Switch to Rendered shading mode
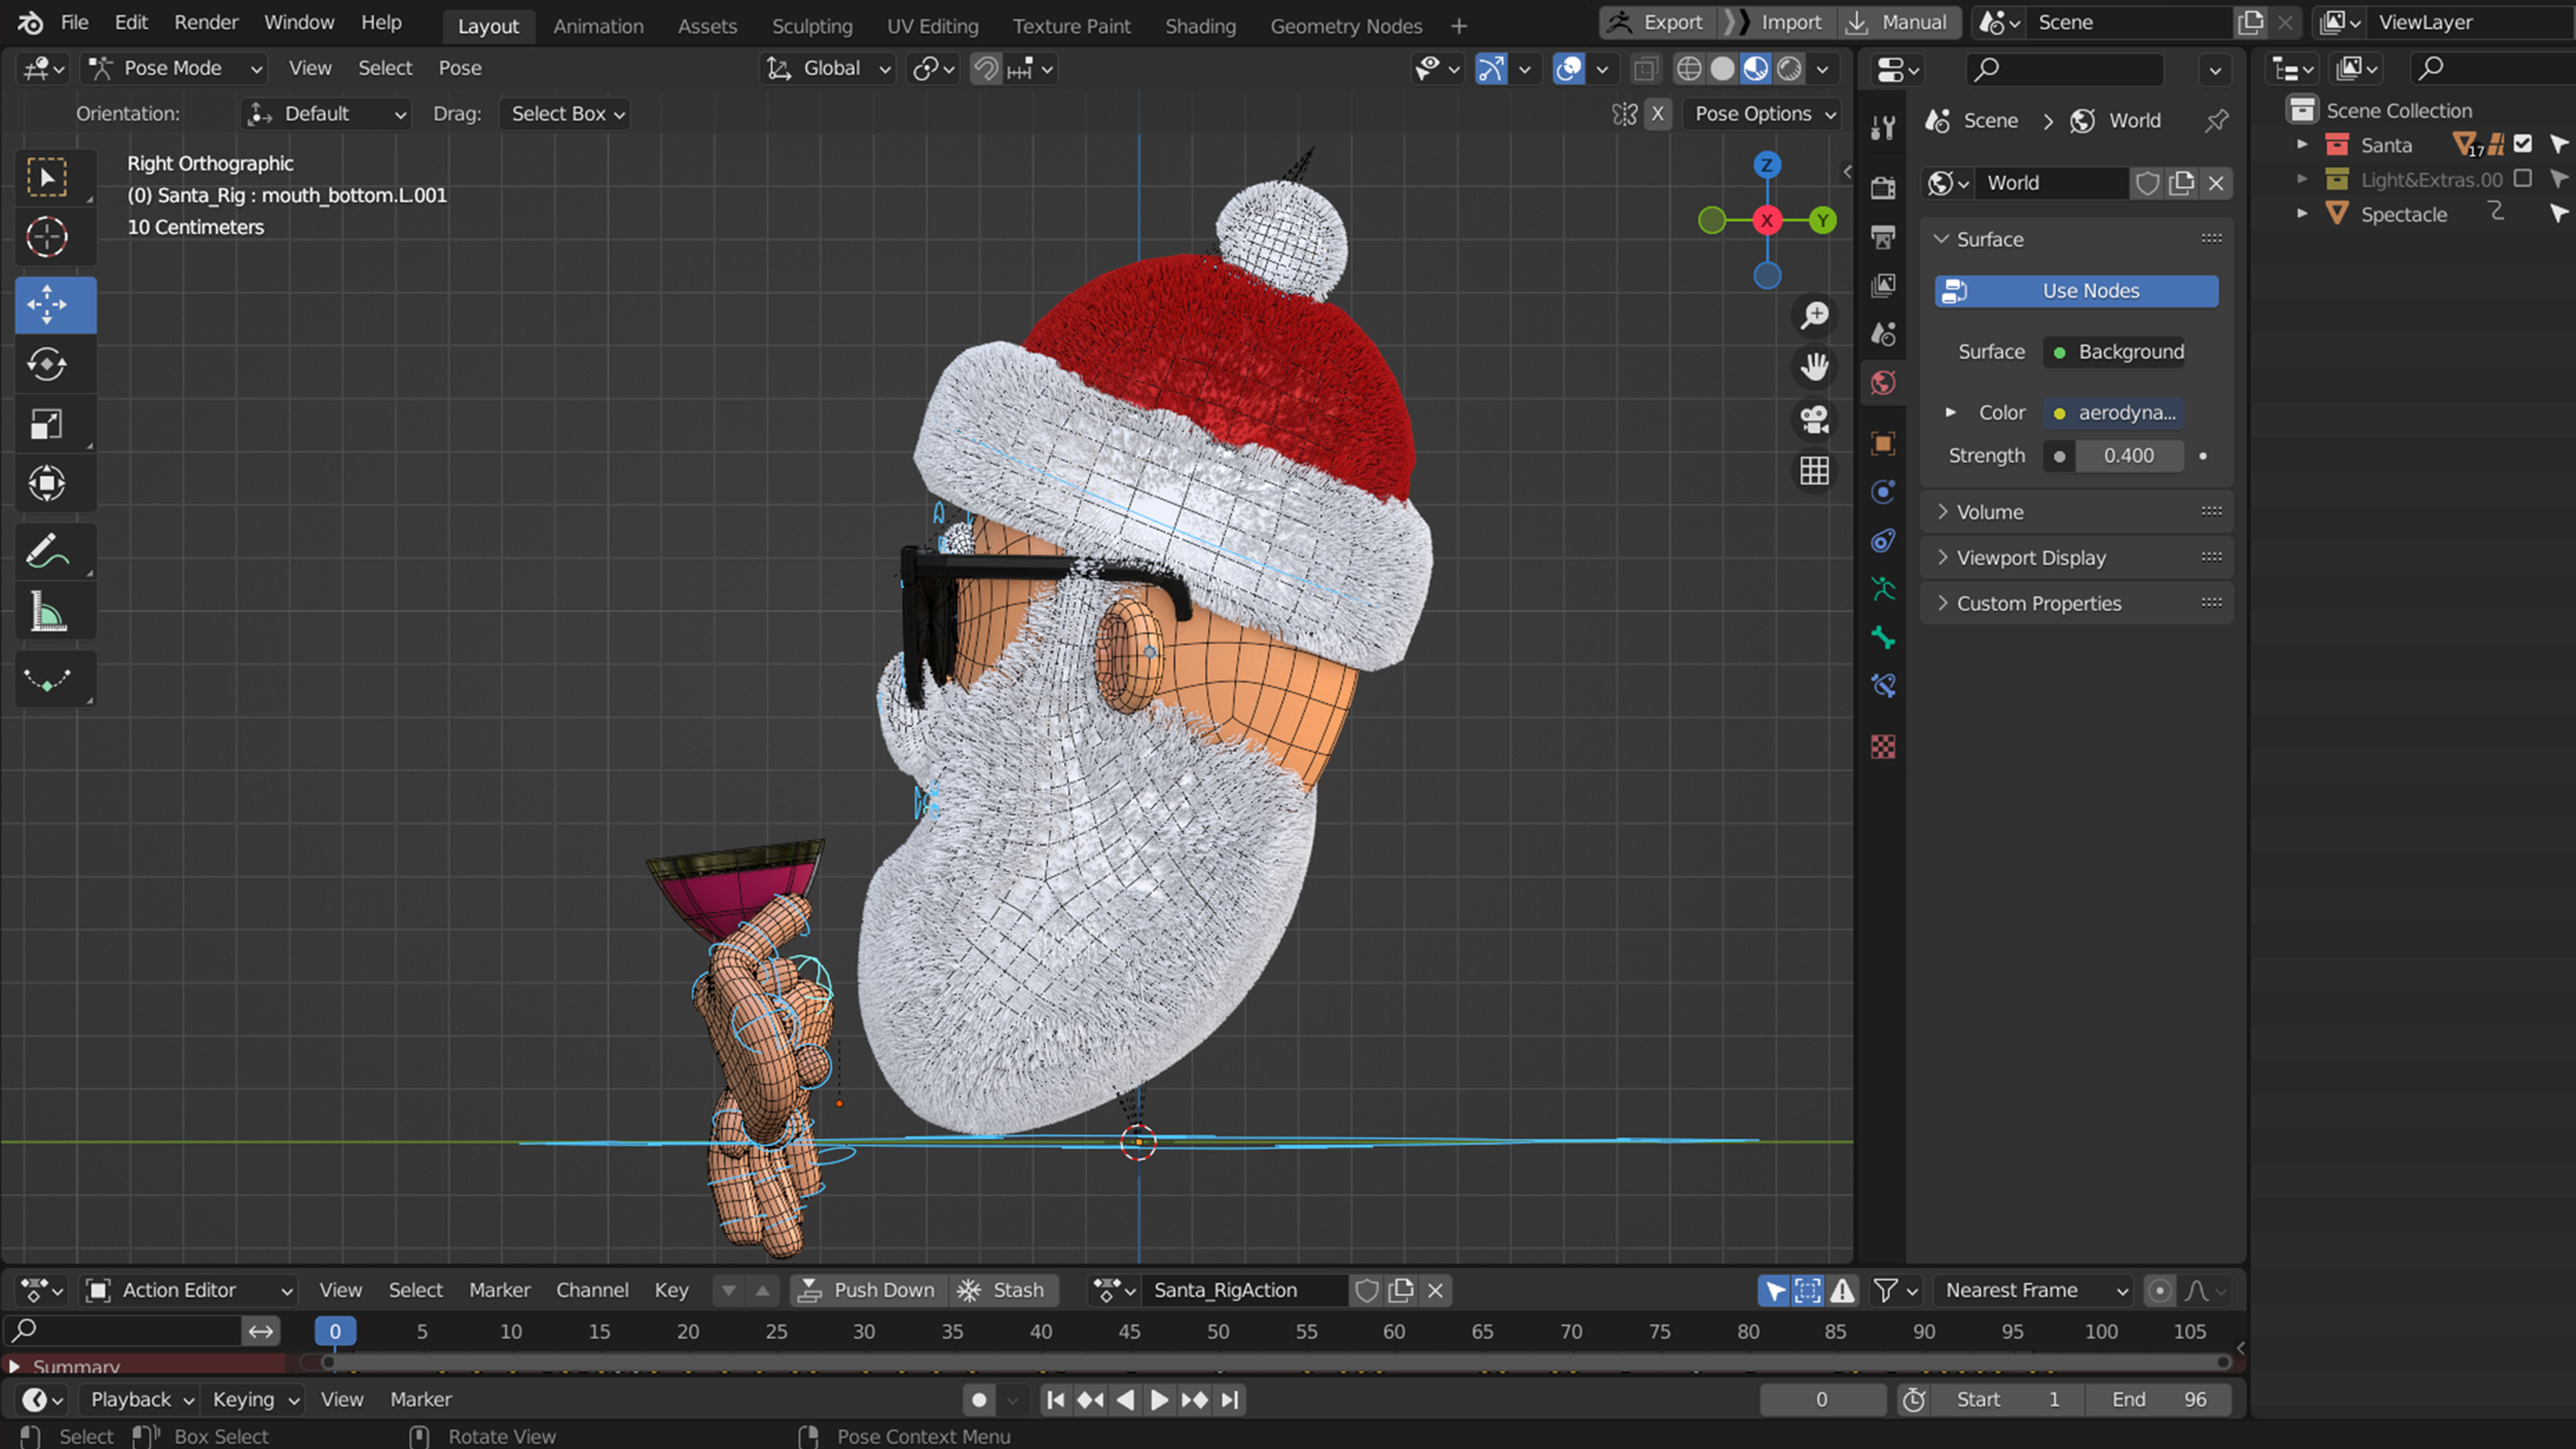The image size is (2576, 1449). click(x=1789, y=69)
